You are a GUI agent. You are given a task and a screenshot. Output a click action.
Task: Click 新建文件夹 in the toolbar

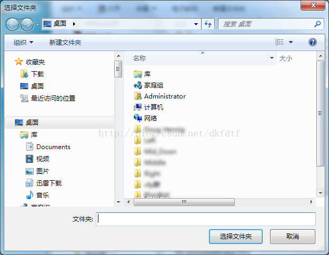65,43
